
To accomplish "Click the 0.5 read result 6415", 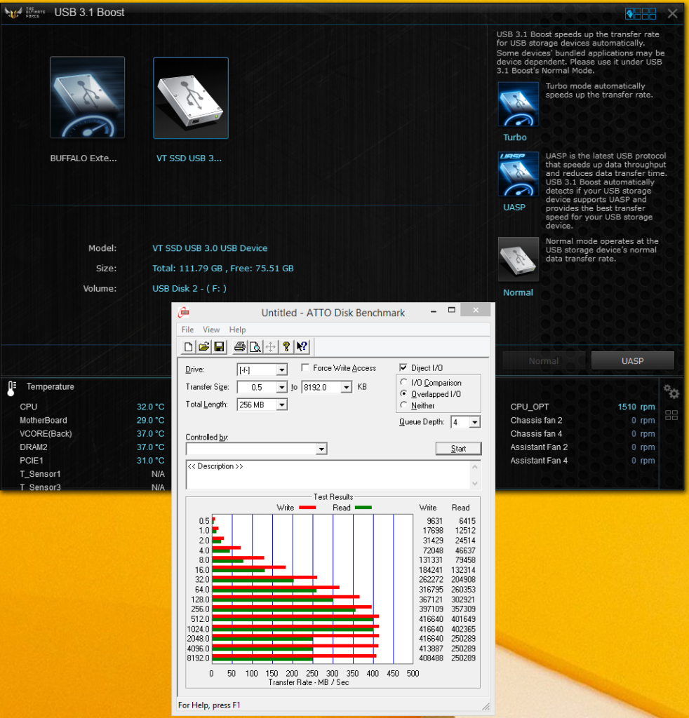I will pos(467,521).
